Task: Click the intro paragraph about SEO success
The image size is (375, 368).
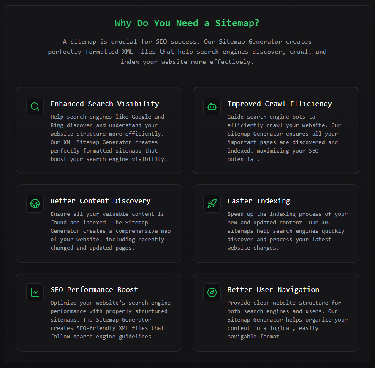Action: [187, 52]
